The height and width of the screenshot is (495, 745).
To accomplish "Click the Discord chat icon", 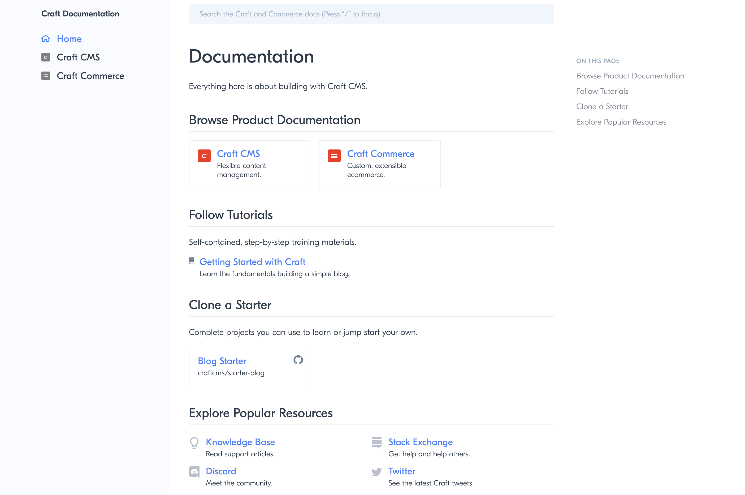I will pyautogui.click(x=194, y=472).
